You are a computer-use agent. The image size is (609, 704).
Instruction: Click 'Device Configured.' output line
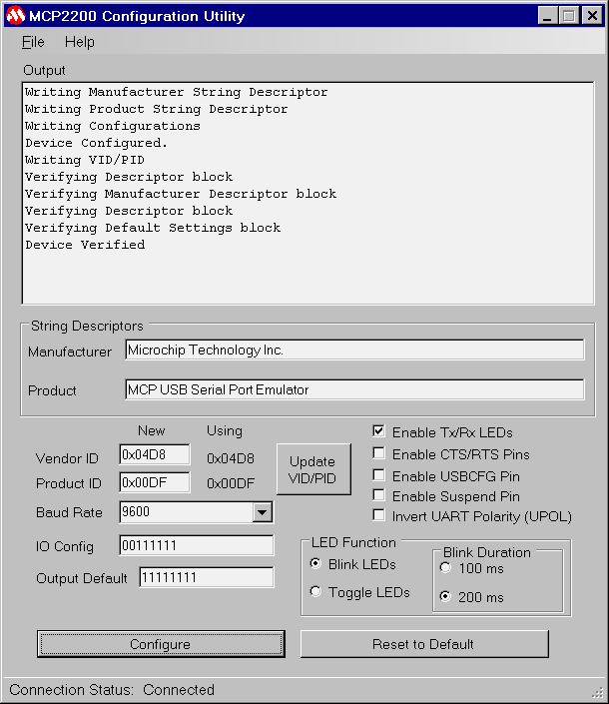[x=96, y=143]
